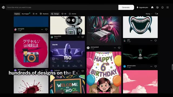The width and height of the screenshot is (173, 97).
Task: Open more options for vahl post
Action: click(151, 41)
